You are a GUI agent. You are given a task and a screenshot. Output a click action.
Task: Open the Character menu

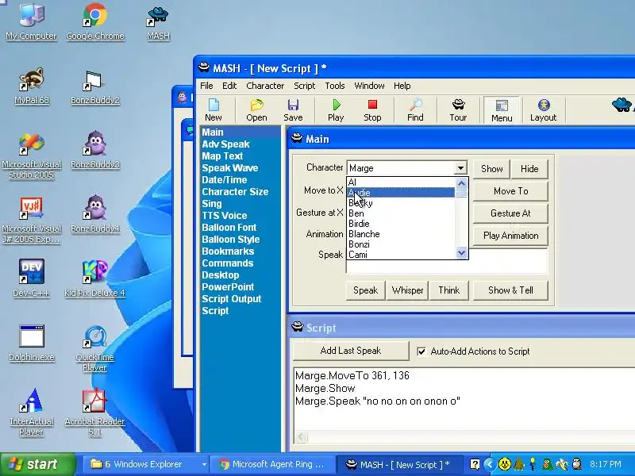(265, 86)
